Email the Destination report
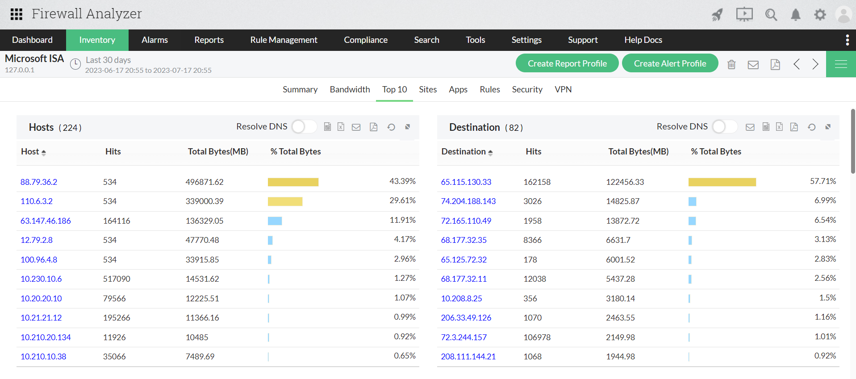This screenshot has height=379, width=856. pyautogui.click(x=750, y=127)
